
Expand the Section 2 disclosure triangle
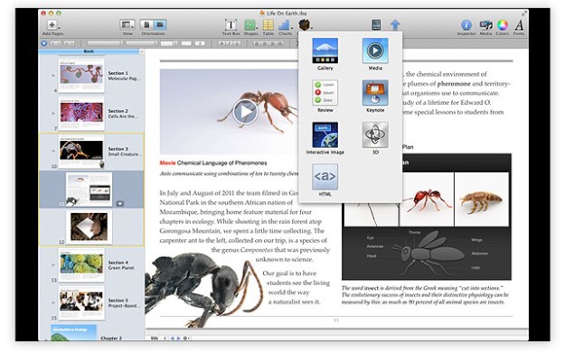tap(53, 114)
